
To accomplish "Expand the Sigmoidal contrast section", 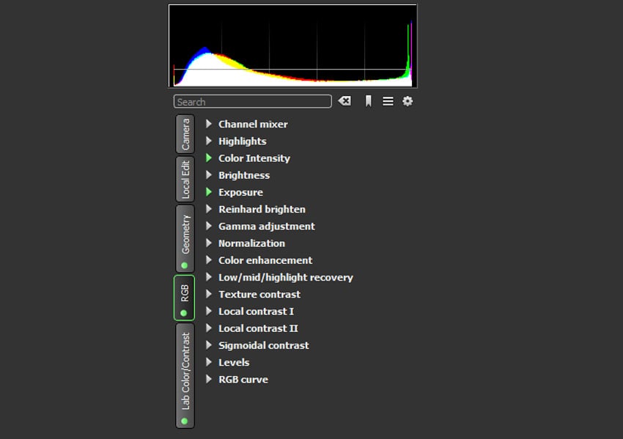I will tap(209, 345).
